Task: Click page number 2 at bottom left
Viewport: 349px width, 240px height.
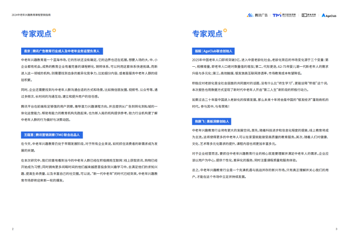Action: [x=13, y=229]
